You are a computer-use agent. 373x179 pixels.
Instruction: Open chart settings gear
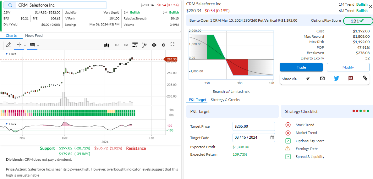(163, 45)
